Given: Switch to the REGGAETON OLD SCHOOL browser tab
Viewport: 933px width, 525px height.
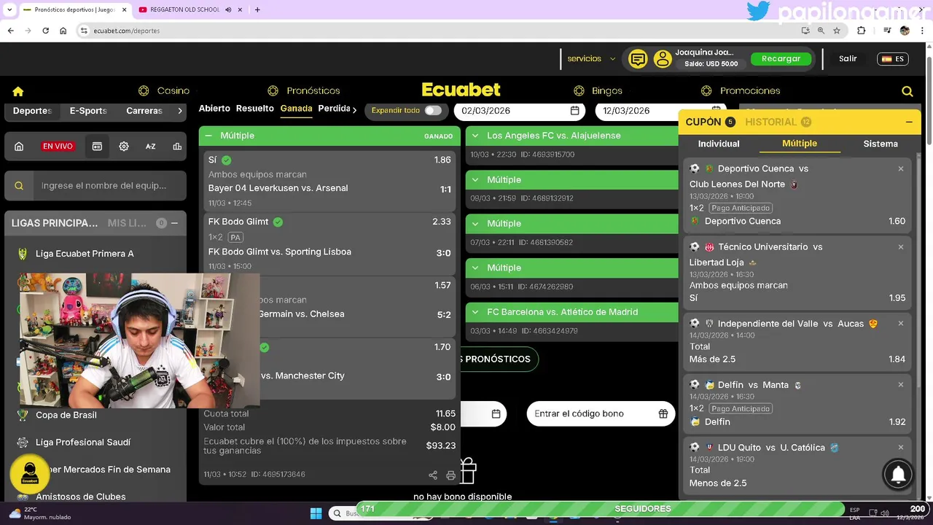Looking at the screenshot, I should click(x=185, y=9).
